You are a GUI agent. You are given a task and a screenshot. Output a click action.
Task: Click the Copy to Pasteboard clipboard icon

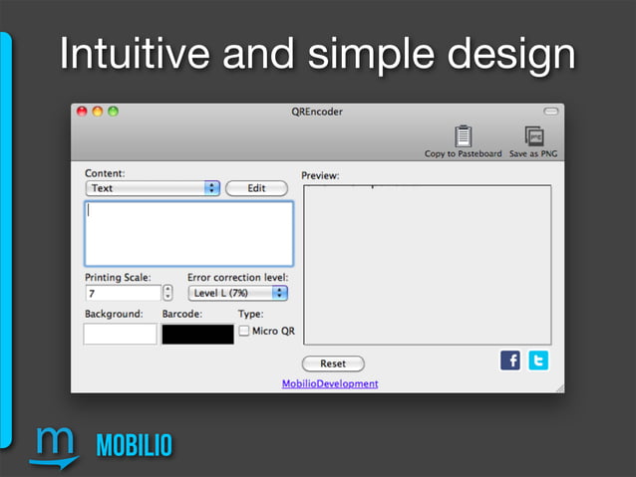tap(463, 136)
